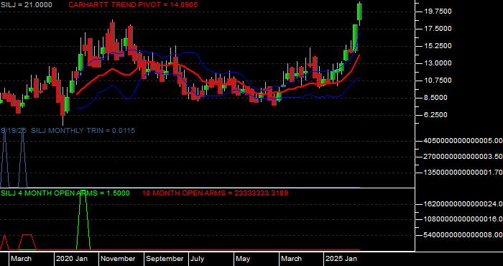Viewport: 503px width, 266px height.
Task: Click the 108000000000016.0 ARMS axis value
Action: tap(463, 220)
